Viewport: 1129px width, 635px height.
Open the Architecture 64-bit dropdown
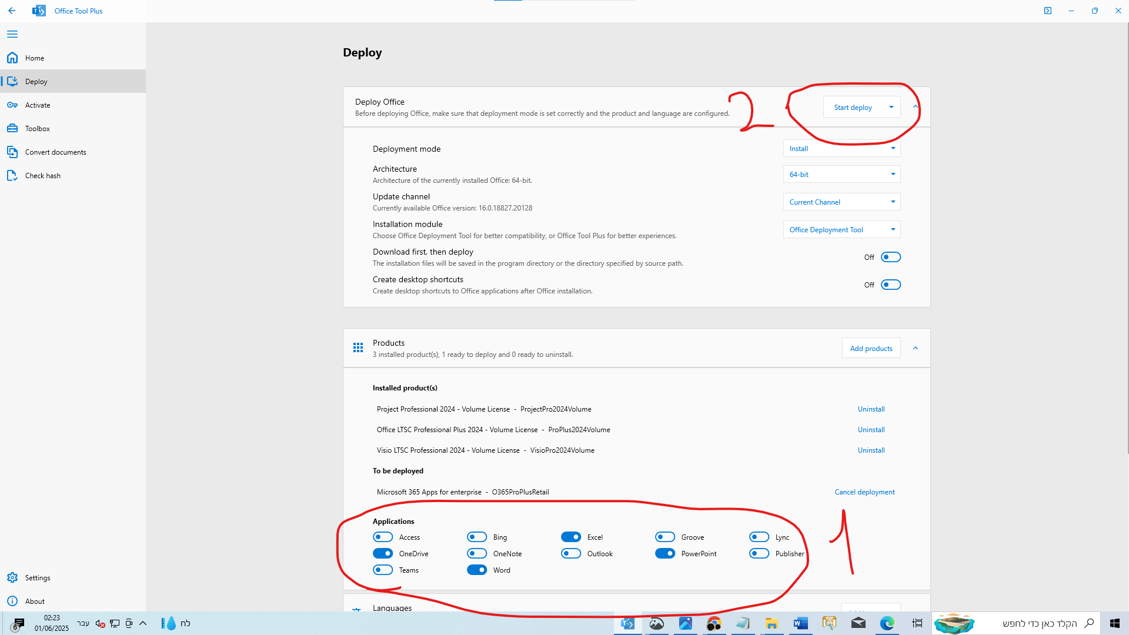pyautogui.click(x=841, y=174)
